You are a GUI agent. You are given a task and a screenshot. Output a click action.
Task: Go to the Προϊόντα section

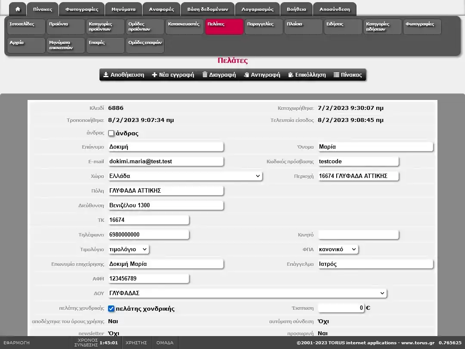pos(65,27)
